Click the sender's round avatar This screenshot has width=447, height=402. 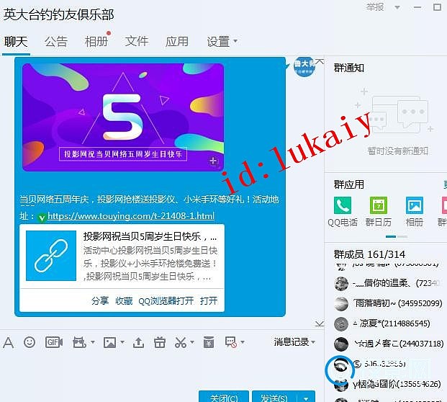(304, 67)
